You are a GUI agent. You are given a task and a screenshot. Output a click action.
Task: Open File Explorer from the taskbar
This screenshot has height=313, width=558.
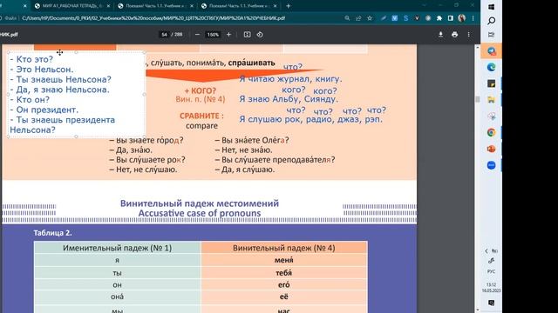pos(492,100)
